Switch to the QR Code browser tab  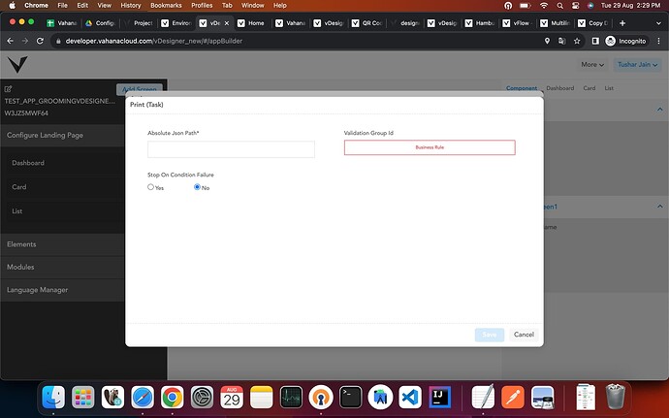click(367, 23)
